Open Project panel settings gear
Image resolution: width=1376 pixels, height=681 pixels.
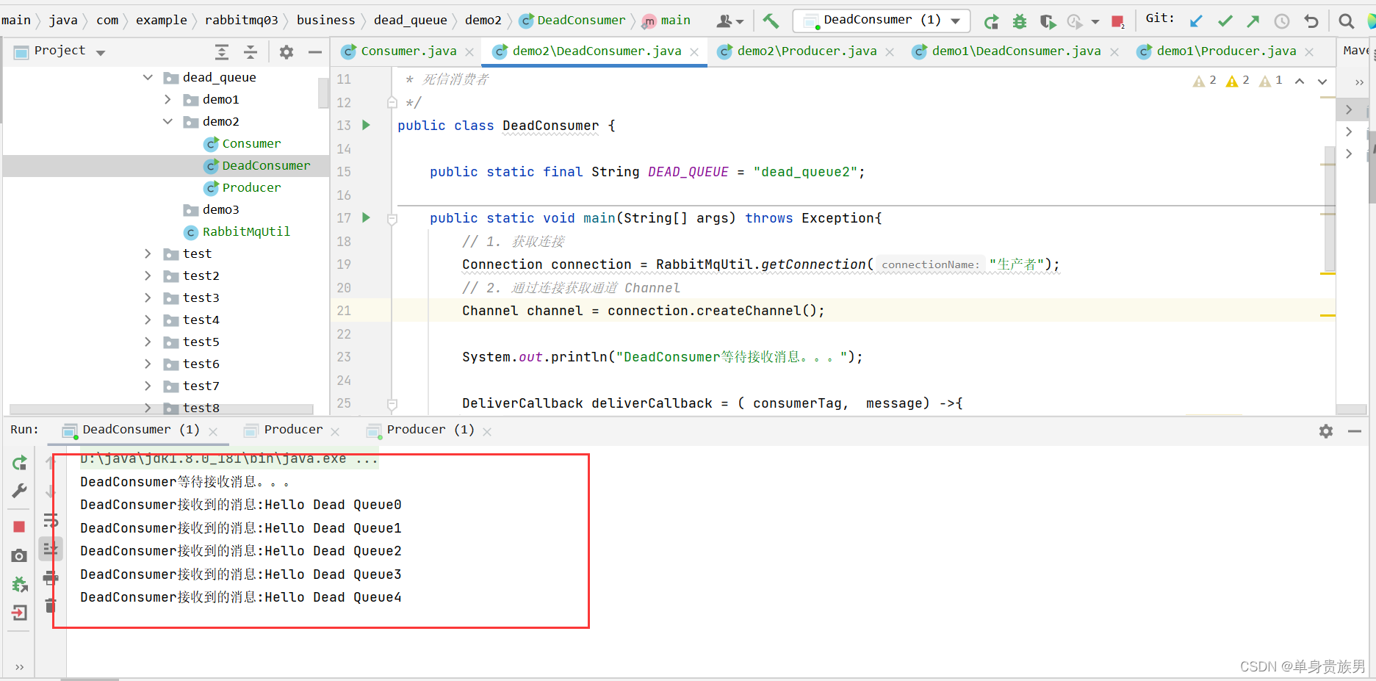(x=287, y=51)
